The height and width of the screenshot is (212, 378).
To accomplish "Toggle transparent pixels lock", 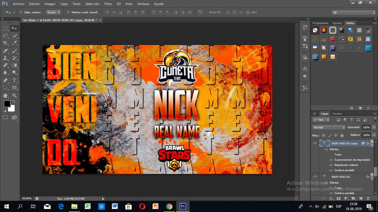I will coord(324,135).
